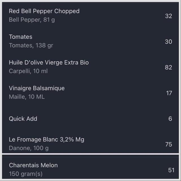
Task: Select the Danone, 100 g serving line
Action: [29, 148]
